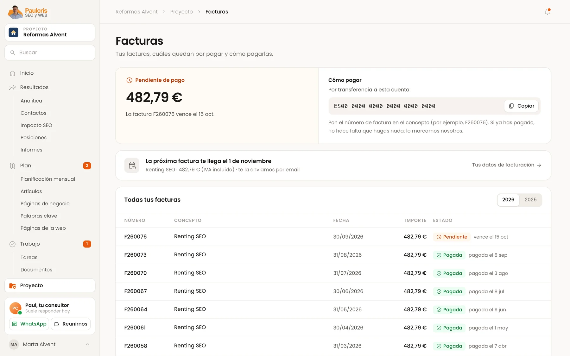This screenshot has width=570, height=356.
Task: Click the house icon of Reformas Alvent project
Action: point(14,32)
